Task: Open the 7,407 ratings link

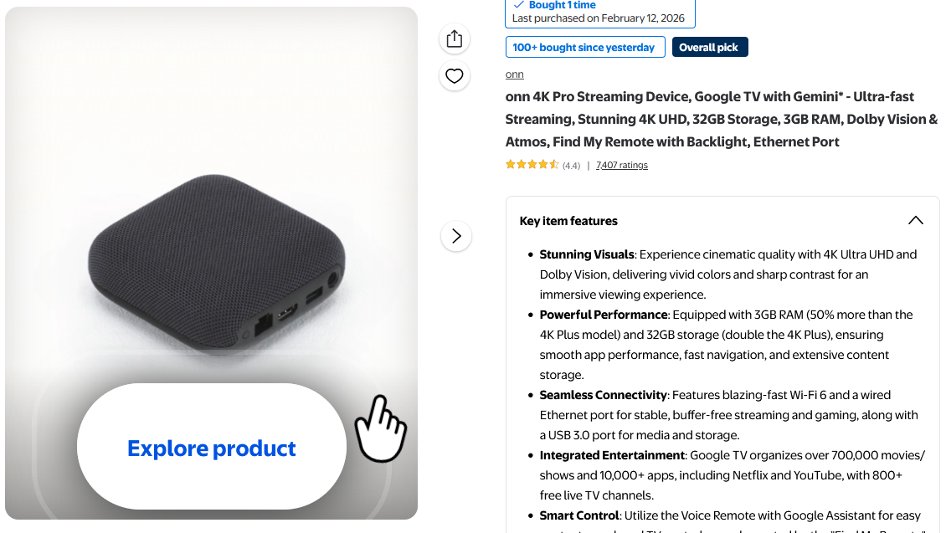Action: coord(621,165)
